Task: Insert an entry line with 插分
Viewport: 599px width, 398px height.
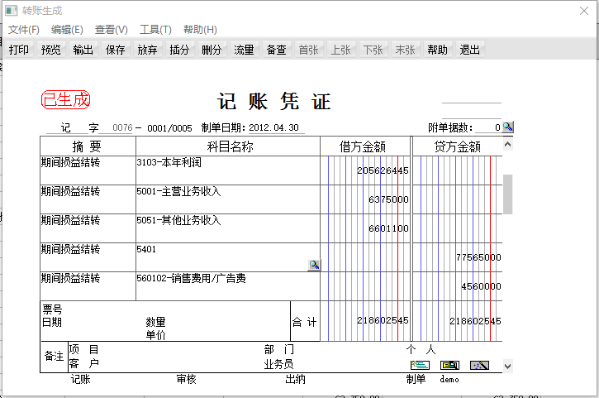Action: tap(179, 50)
